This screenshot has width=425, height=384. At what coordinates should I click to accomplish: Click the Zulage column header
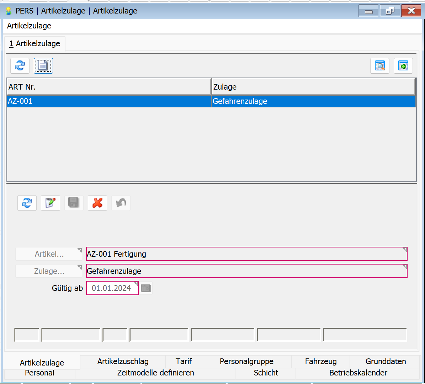tap(313, 87)
